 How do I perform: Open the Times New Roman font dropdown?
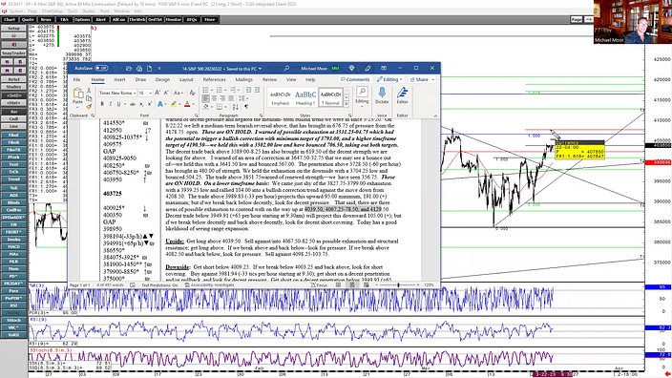click(117, 93)
